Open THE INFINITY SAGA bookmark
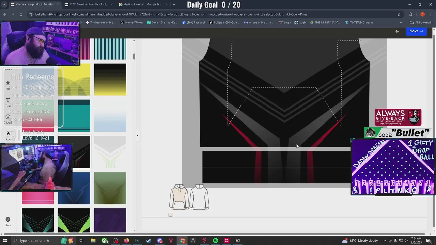This screenshot has width=436, height=245. [x=325, y=23]
